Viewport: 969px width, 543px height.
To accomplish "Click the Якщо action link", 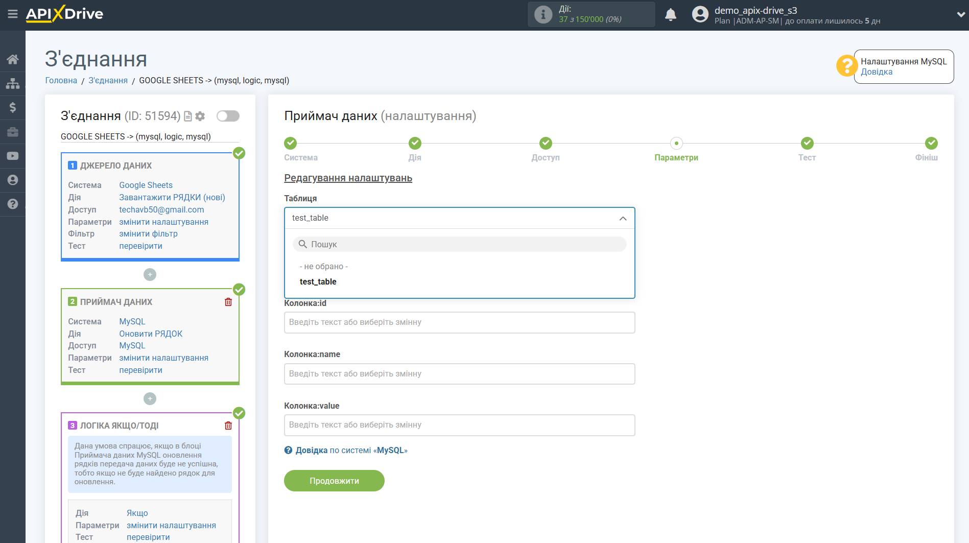I will 137,513.
